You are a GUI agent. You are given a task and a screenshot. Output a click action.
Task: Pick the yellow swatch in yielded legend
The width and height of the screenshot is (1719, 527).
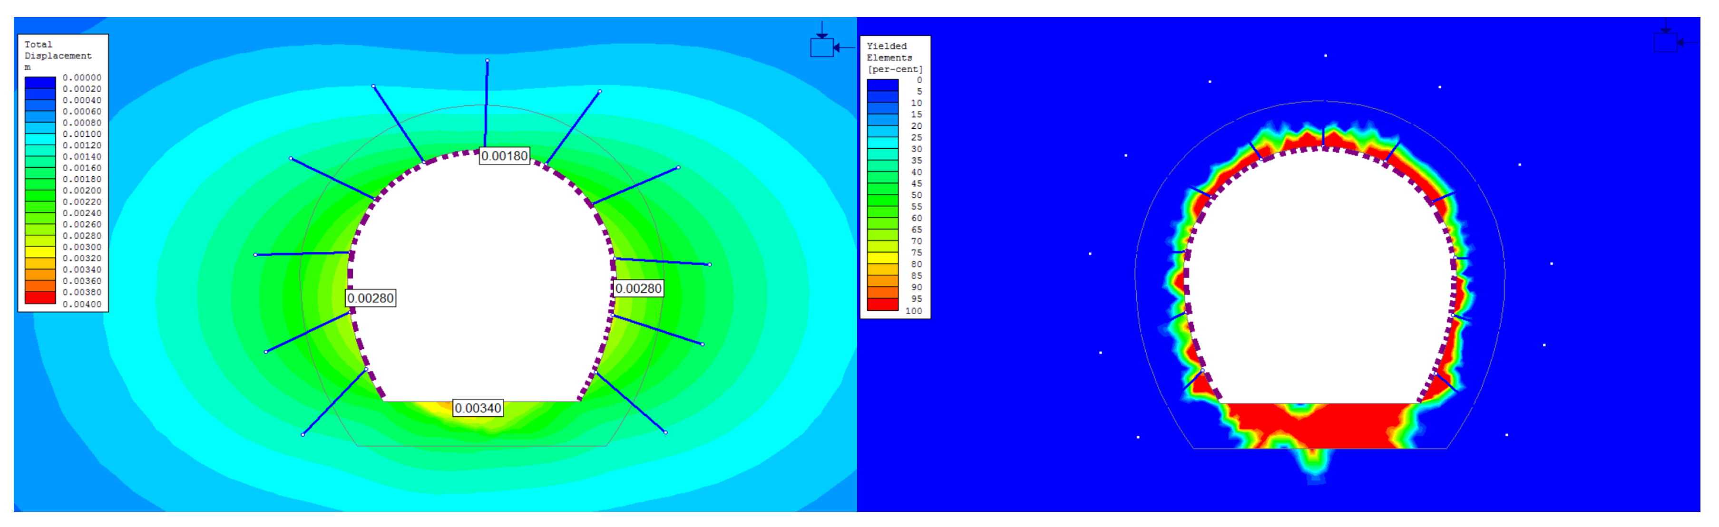[882, 258]
